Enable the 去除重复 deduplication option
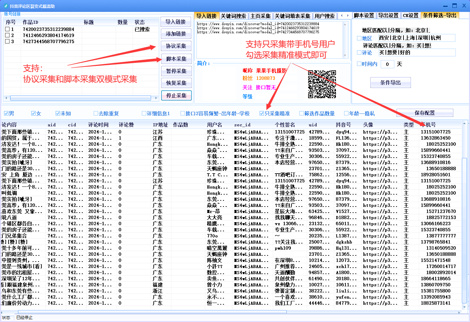 [x=96, y=113]
